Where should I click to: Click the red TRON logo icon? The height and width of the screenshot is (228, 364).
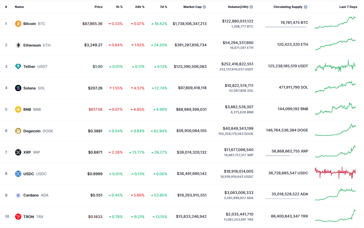[x=18, y=217]
